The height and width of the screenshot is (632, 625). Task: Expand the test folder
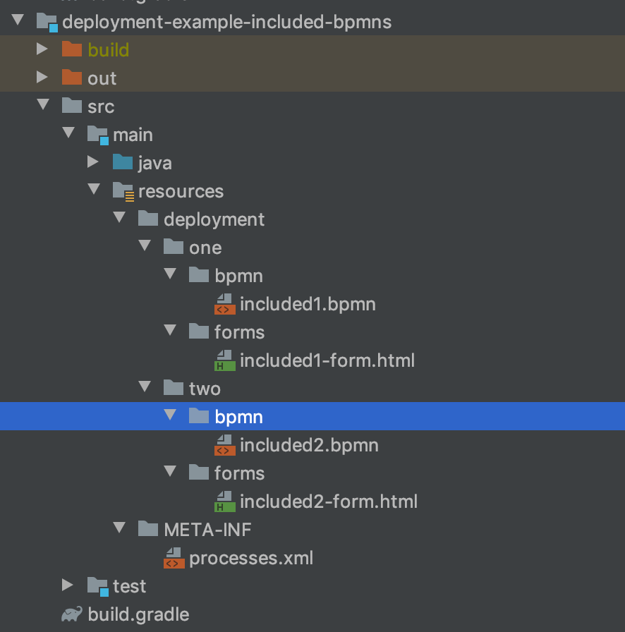tap(68, 585)
